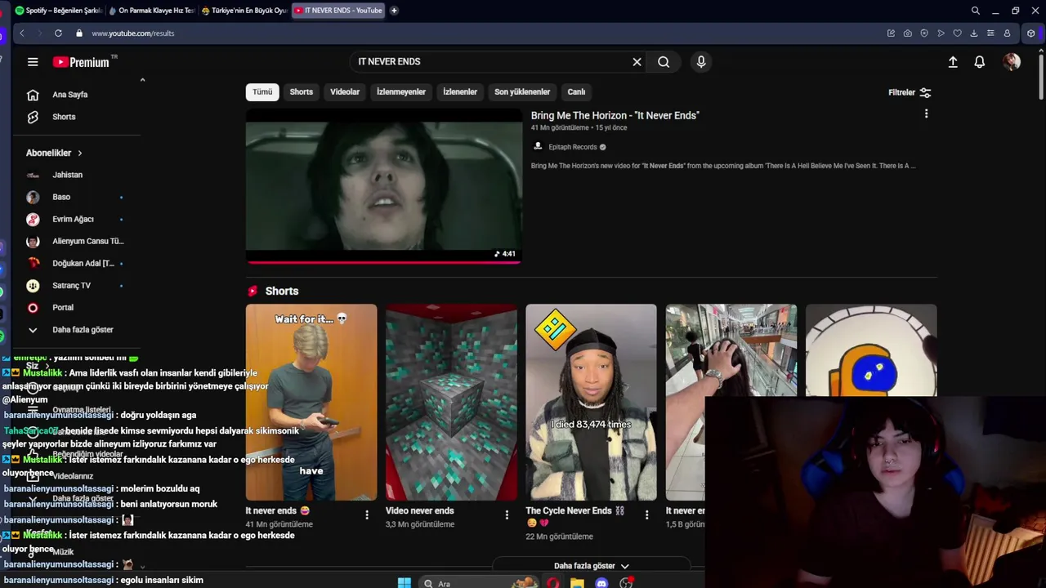
Task: Start voice search with the microphone
Action: (x=701, y=62)
